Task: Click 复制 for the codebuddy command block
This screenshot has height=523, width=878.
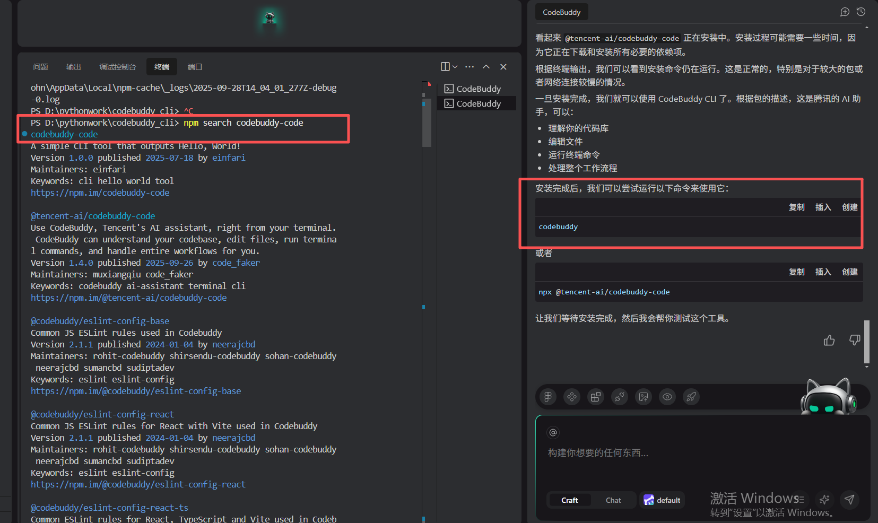Action: pyautogui.click(x=797, y=207)
